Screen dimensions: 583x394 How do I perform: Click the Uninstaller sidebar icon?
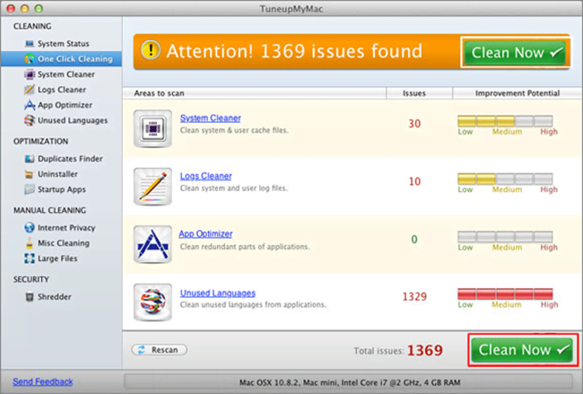coord(29,174)
